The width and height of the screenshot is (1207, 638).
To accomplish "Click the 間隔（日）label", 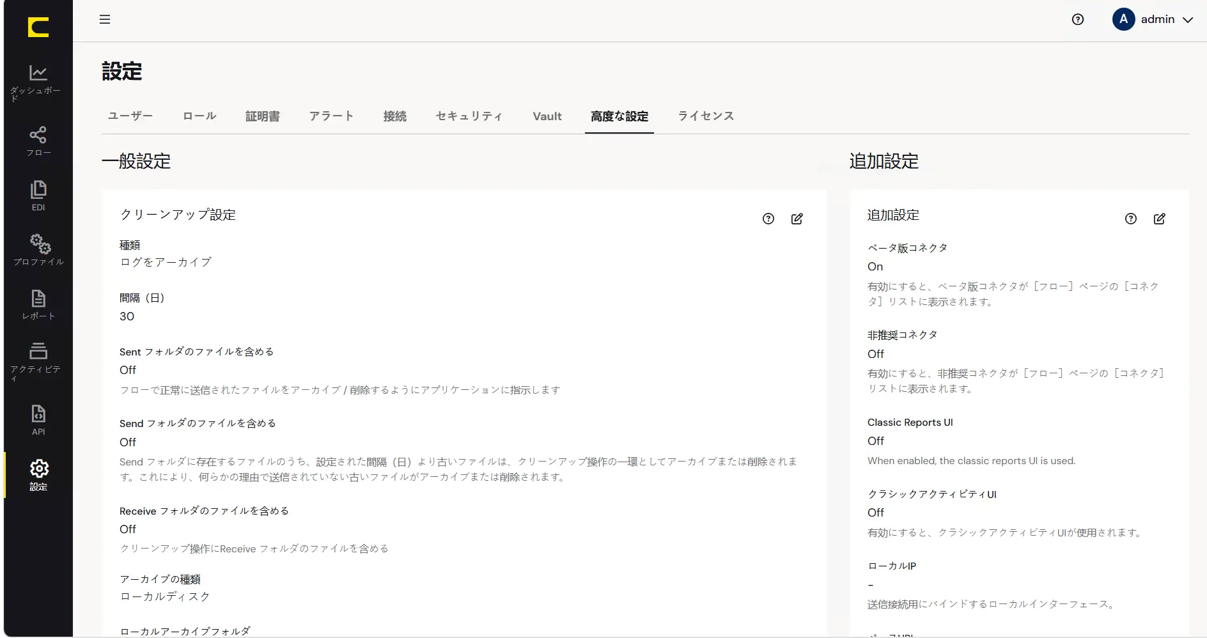I will (142, 298).
